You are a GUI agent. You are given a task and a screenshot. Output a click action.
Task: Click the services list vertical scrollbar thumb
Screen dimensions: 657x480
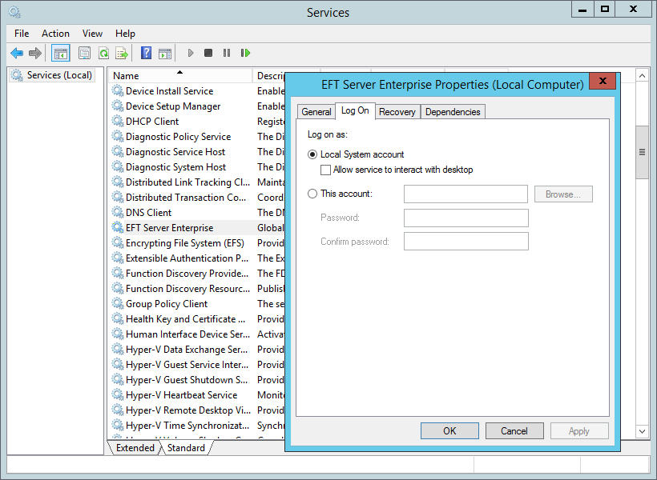pyautogui.click(x=642, y=152)
